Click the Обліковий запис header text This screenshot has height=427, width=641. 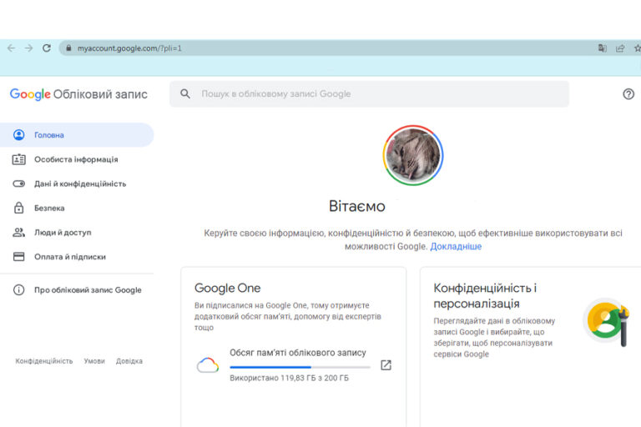coord(100,94)
